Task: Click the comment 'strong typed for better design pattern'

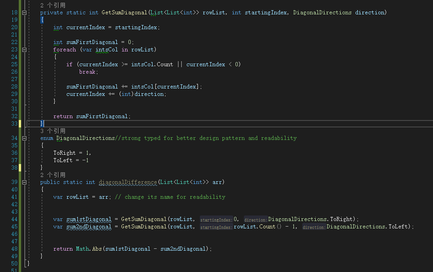Action: (183, 138)
